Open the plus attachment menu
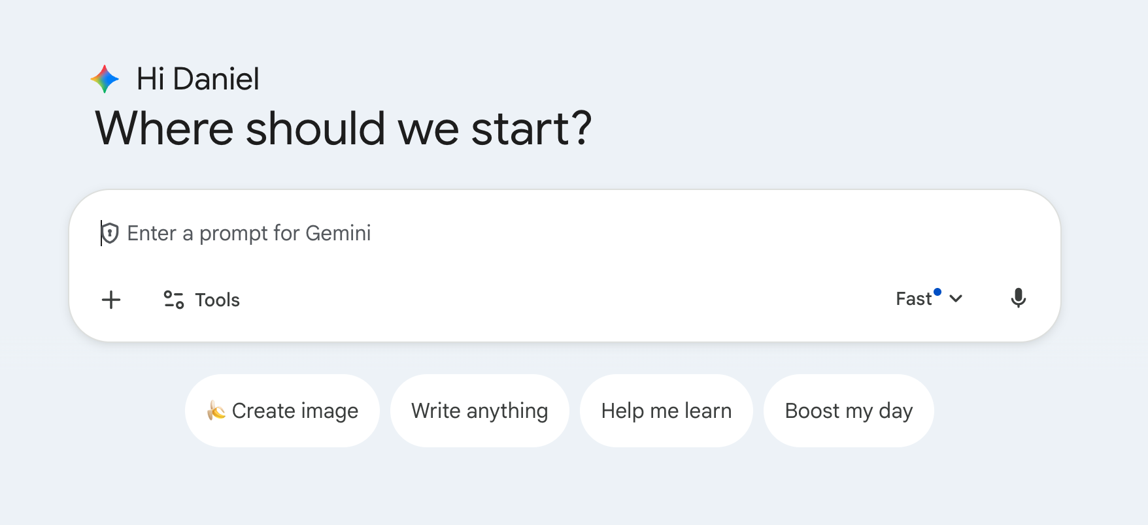The image size is (1148, 525). click(111, 300)
